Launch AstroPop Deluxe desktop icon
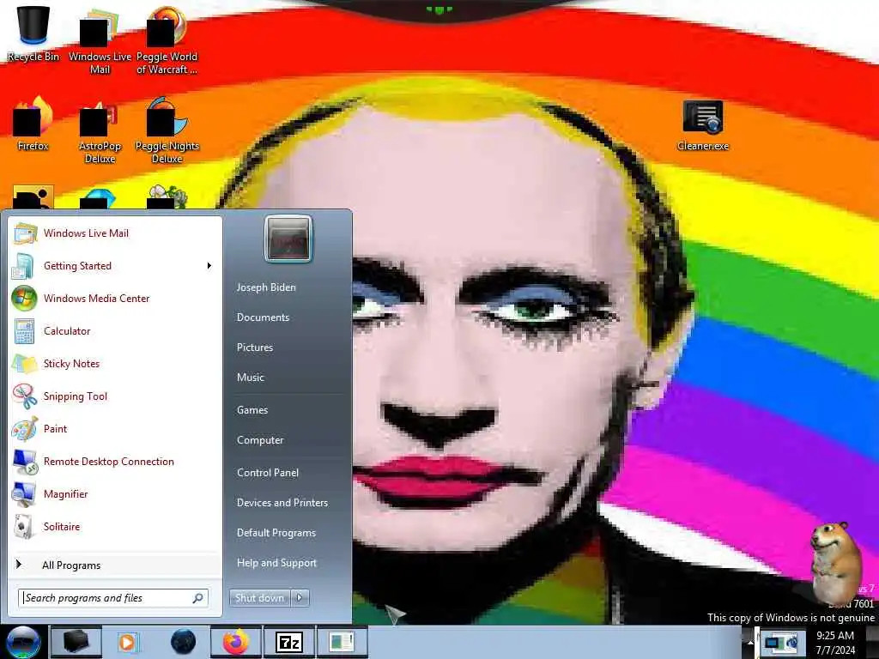Viewport: 879px width, 659px height. coord(100,130)
